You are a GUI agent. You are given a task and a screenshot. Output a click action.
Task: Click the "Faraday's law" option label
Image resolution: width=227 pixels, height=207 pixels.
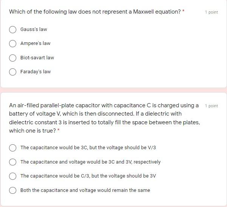click(35, 72)
